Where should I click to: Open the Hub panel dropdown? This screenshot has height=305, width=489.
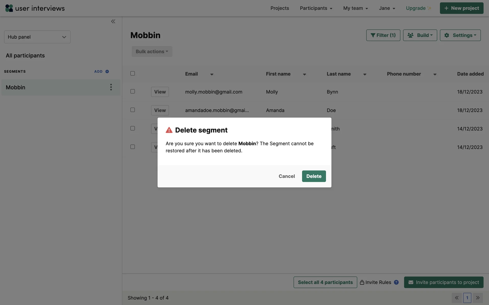(x=37, y=37)
